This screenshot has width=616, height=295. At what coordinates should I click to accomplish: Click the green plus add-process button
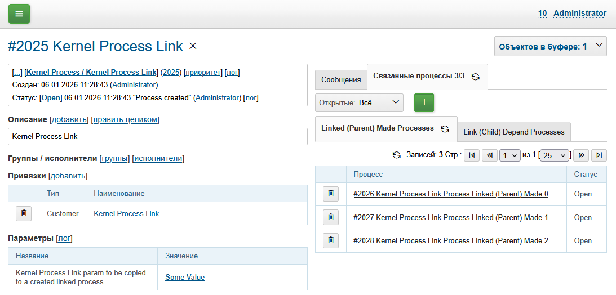[424, 102]
